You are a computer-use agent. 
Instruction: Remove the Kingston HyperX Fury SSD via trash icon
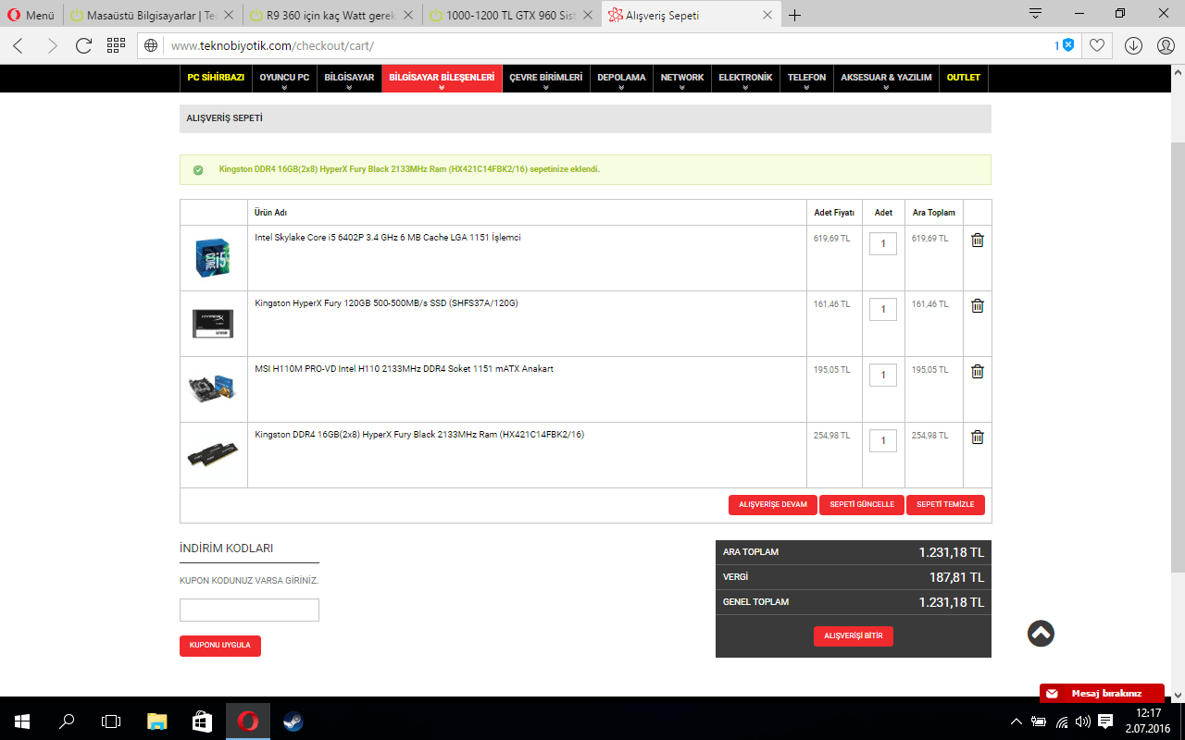(x=977, y=305)
